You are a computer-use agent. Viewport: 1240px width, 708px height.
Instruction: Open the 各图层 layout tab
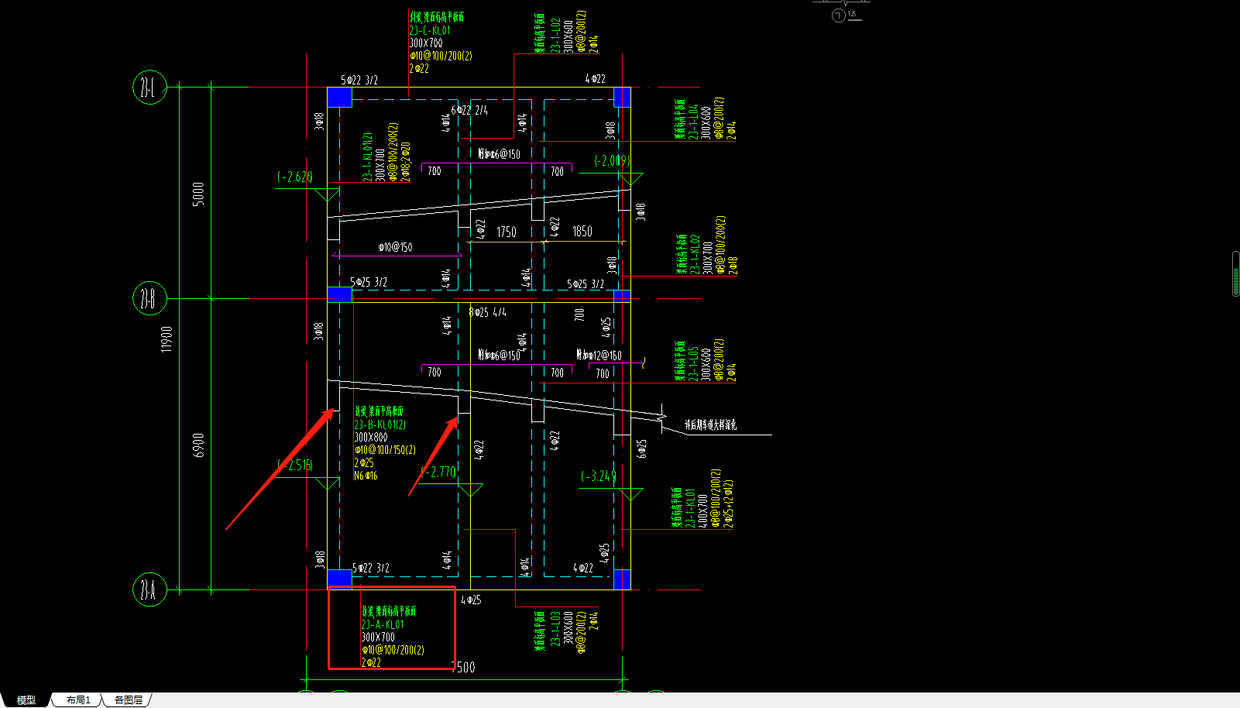[x=129, y=699]
